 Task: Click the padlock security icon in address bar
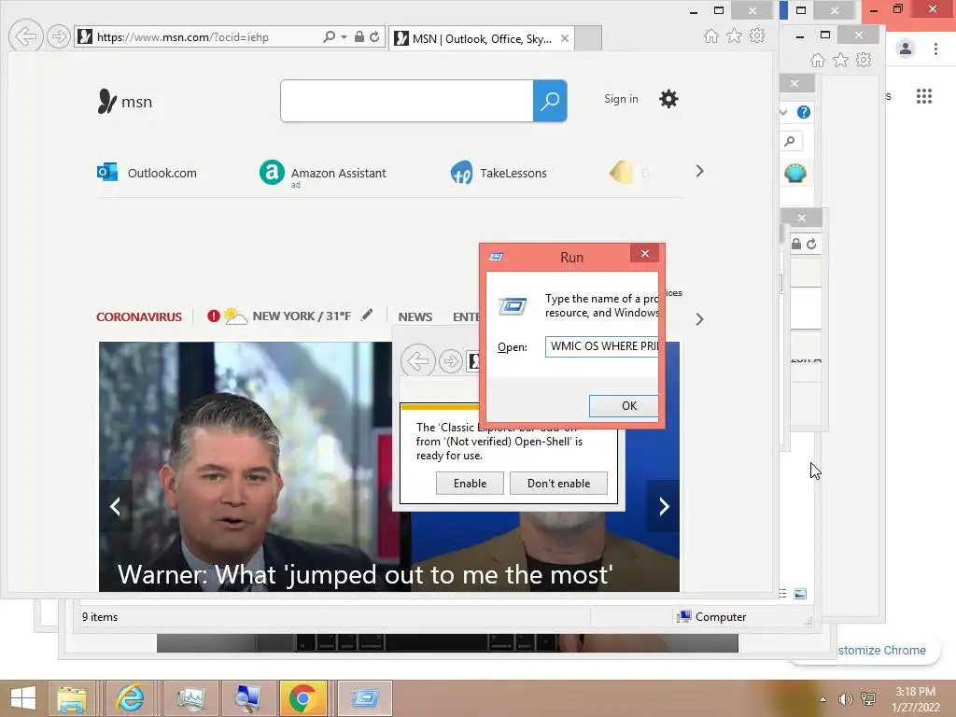(359, 36)
